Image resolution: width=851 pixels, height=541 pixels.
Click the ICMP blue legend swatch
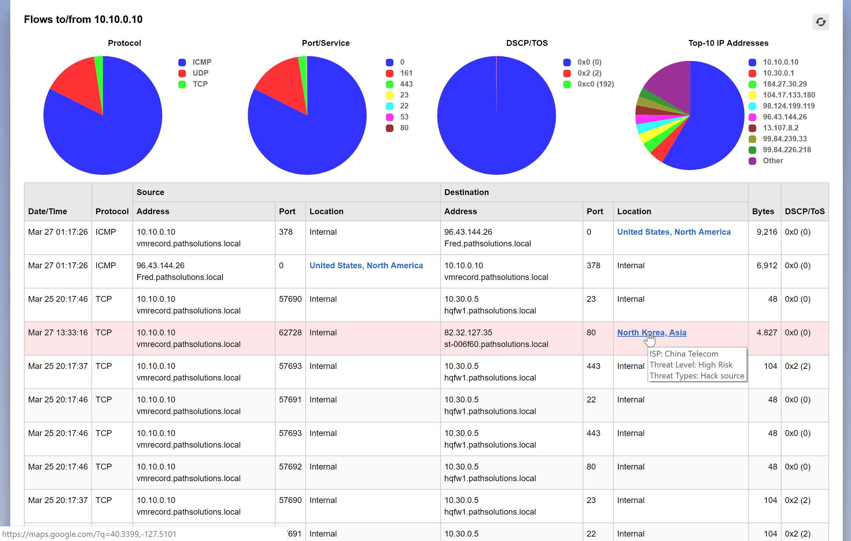182,62
